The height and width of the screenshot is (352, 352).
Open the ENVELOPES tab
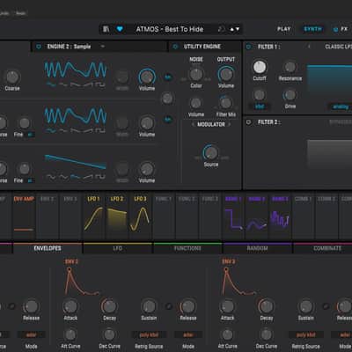(48, 248)
